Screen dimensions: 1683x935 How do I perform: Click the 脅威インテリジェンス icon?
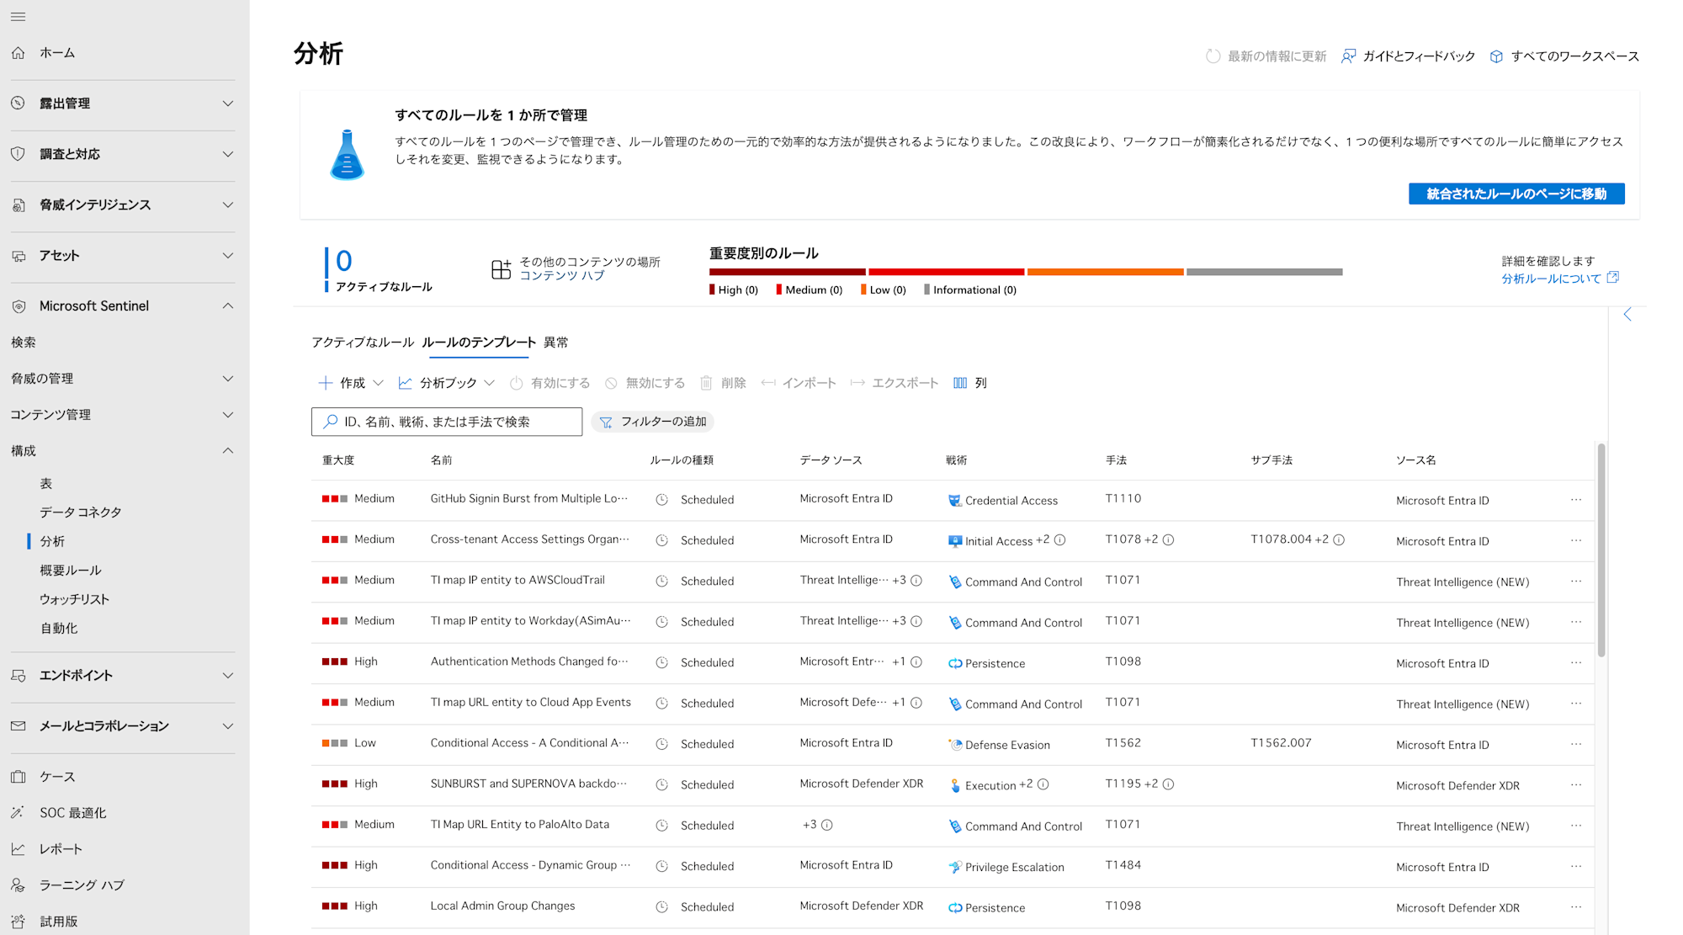[19, 205]
